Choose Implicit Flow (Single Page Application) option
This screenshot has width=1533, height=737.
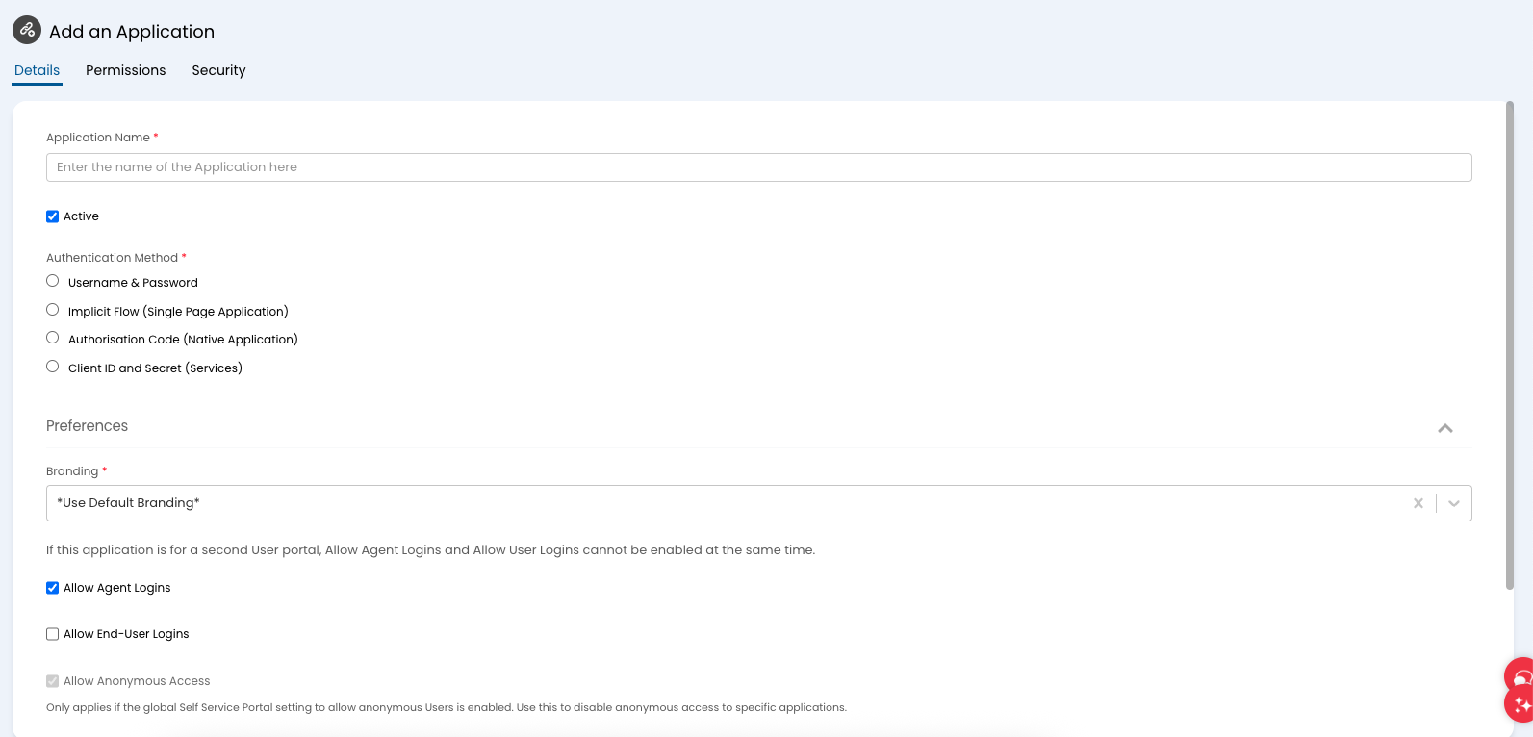53,310
